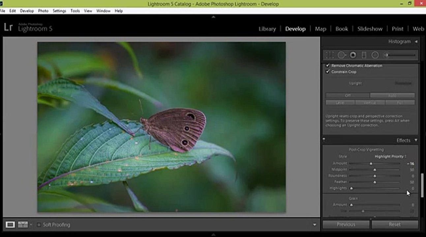This screenshot has height=237, width=426.
Task: Select the Adjustment Brush tool
Action: point(400,55)
